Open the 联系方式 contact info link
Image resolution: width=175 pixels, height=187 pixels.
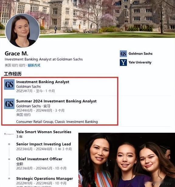click(x=34, y=65)
